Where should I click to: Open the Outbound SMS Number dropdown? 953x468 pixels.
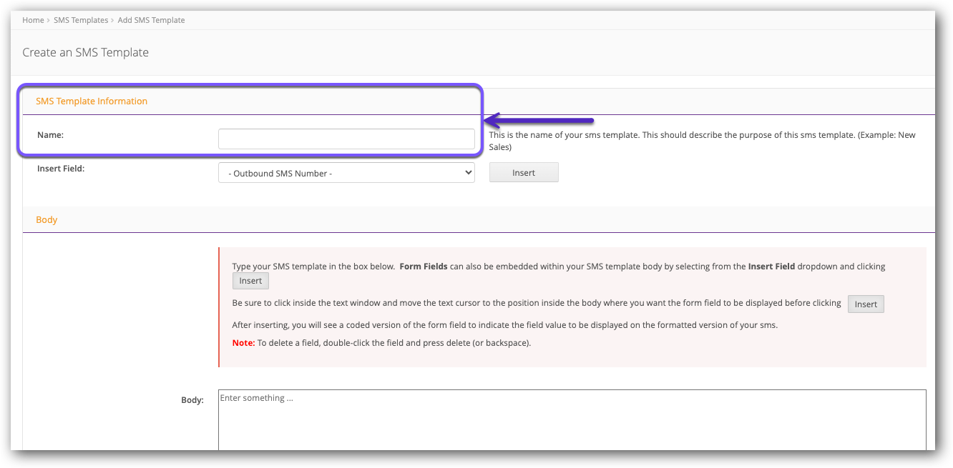point(346,173)
